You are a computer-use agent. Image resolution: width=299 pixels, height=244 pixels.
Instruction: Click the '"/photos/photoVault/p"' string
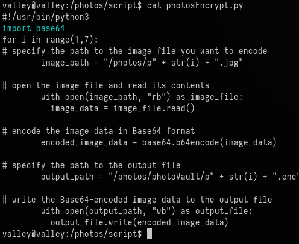coord(161,177)
